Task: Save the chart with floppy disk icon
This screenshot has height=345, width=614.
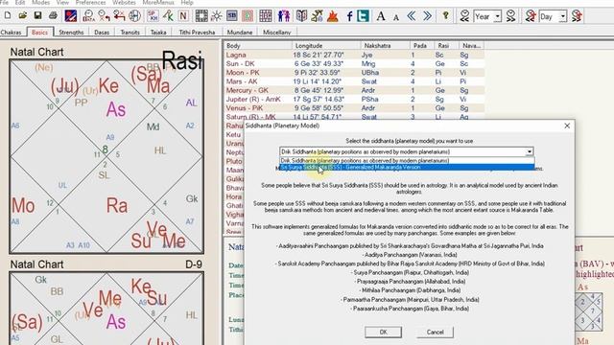Action: tap(37, 15)
